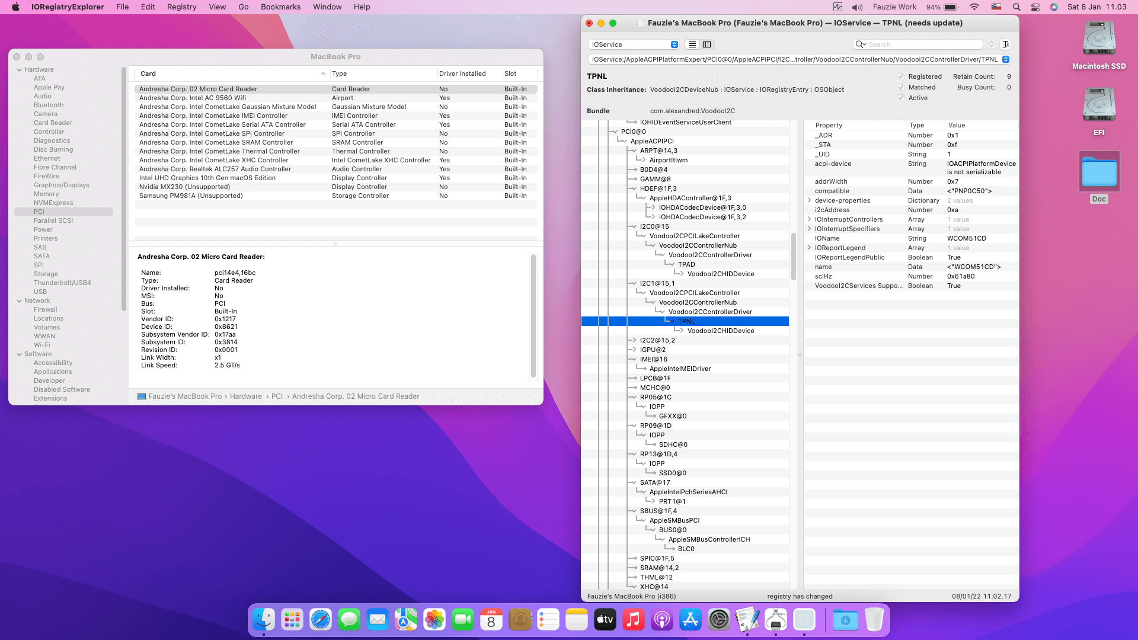Click the search stepper next to the search field
This screenshot has height=640, width=1138.
point(991,44)
